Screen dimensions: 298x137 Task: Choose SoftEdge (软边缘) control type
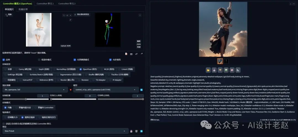point(14,75)
